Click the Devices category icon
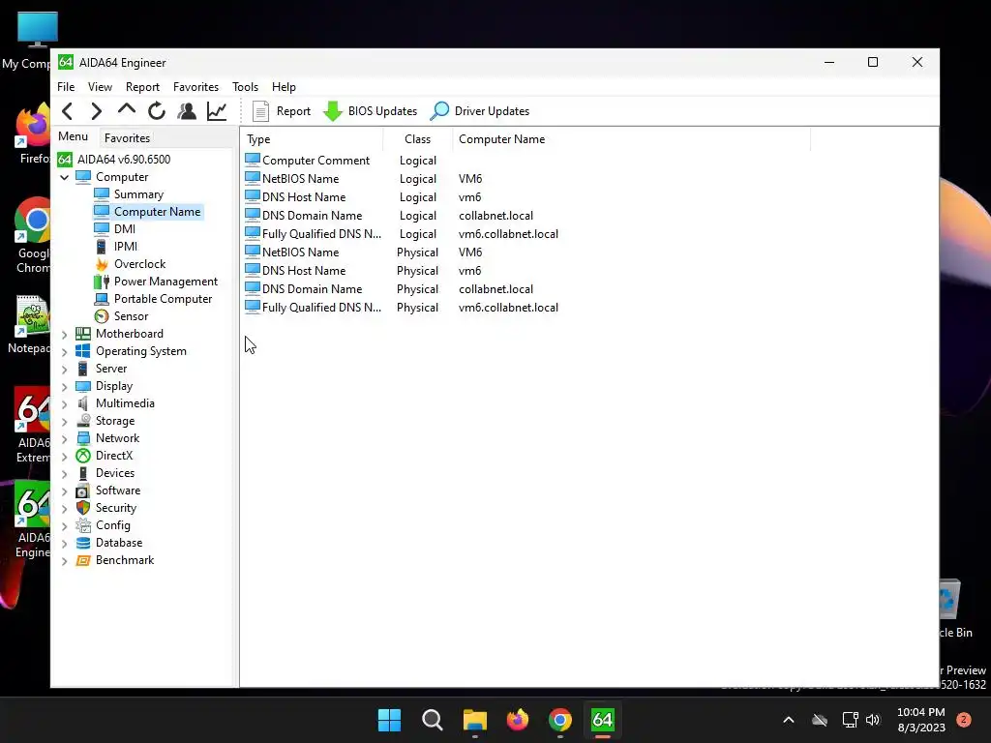The width and height of the screenshot is (991, 743). tap(83, 472)
